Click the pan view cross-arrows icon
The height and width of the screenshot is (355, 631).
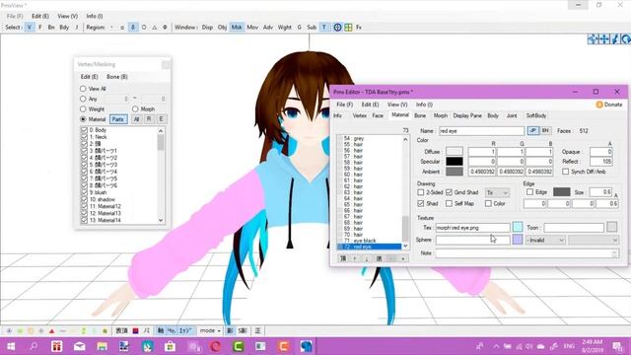604,39
